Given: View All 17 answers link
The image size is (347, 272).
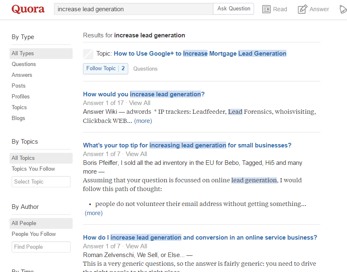Looking at the screenshot, I should tap(139, 103).
